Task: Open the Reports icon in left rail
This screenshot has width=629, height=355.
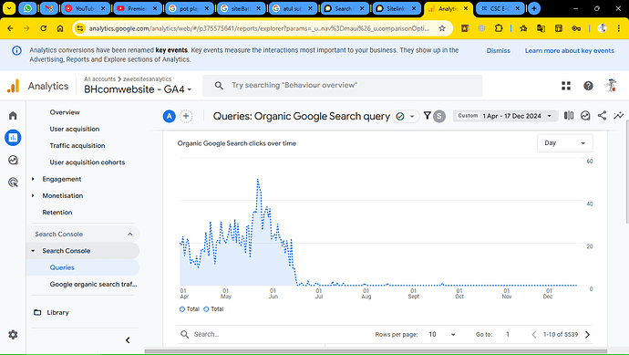Action: click(x=13, y=138)
